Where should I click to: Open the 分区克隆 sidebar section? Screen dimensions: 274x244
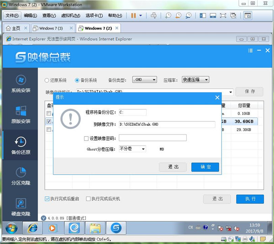[21, 176]
